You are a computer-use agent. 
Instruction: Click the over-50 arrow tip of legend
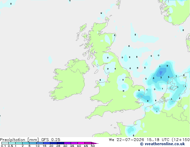[x=95, y=143]
